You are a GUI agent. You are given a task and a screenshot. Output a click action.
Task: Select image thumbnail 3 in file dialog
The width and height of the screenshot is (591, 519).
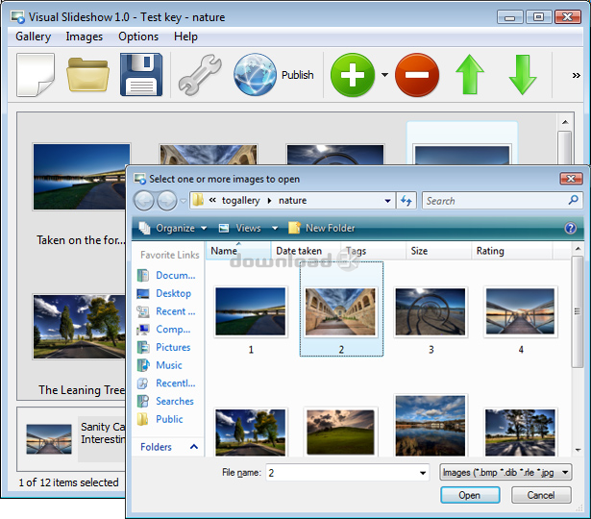click(431, 311)
